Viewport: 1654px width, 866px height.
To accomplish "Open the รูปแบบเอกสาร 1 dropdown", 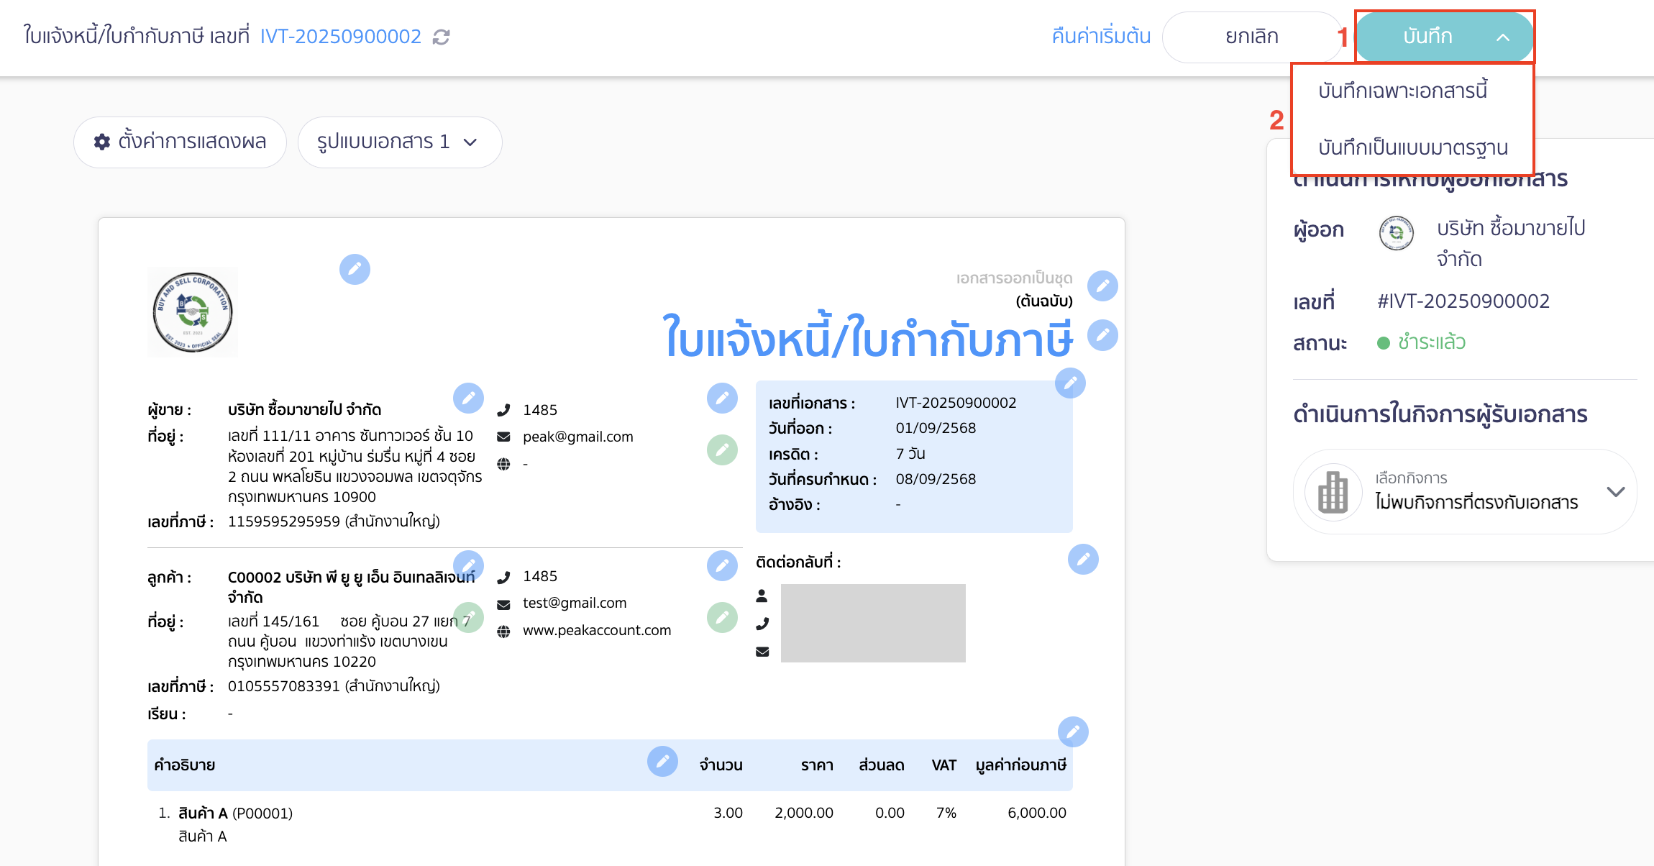I will (x=400, y=142).
